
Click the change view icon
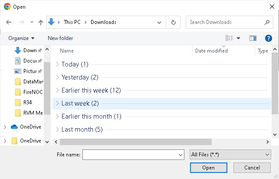[x=230, y=38]
